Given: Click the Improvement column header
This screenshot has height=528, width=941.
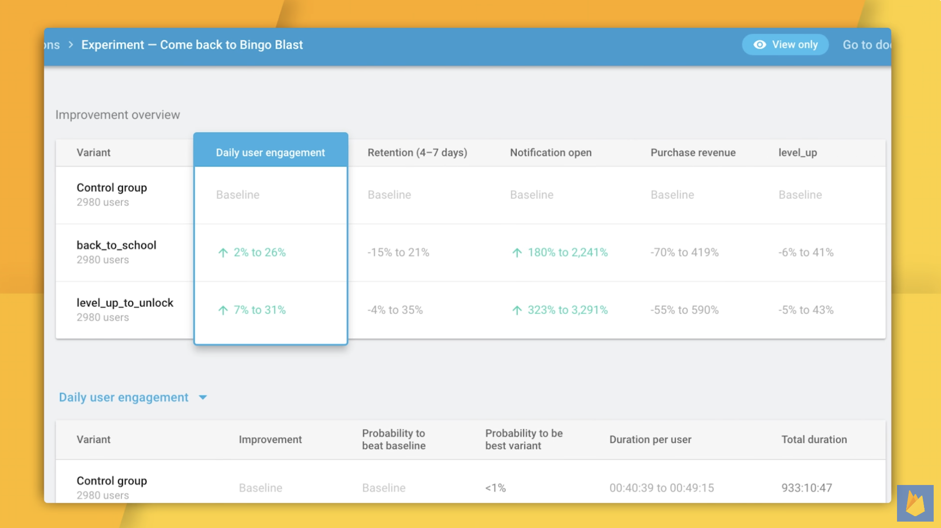Looking at the screenshot, I should (270, 439).
